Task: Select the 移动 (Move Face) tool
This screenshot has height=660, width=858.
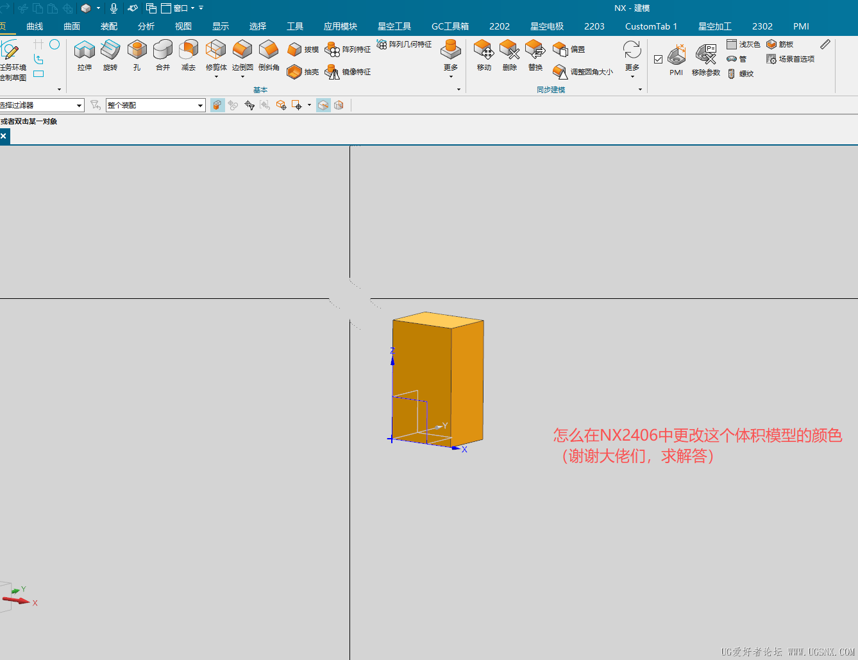Action: click(484, 55)
